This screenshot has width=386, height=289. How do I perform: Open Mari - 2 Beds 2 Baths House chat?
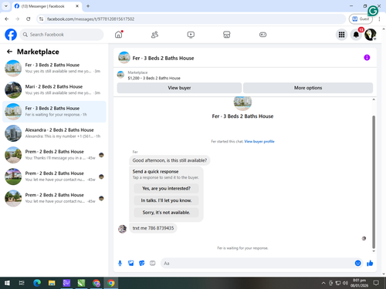point(54,90)
